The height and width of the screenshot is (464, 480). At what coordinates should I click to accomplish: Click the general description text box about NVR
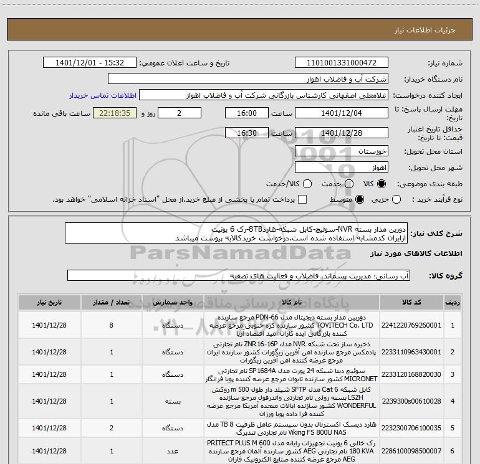(236, 233)
